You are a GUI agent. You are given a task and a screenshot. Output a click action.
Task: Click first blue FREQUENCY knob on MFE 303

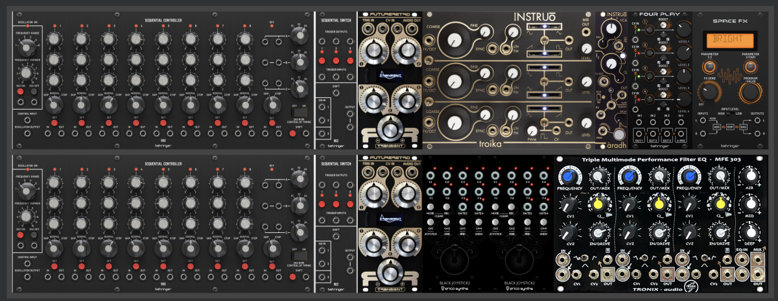[x=571, y=176]
